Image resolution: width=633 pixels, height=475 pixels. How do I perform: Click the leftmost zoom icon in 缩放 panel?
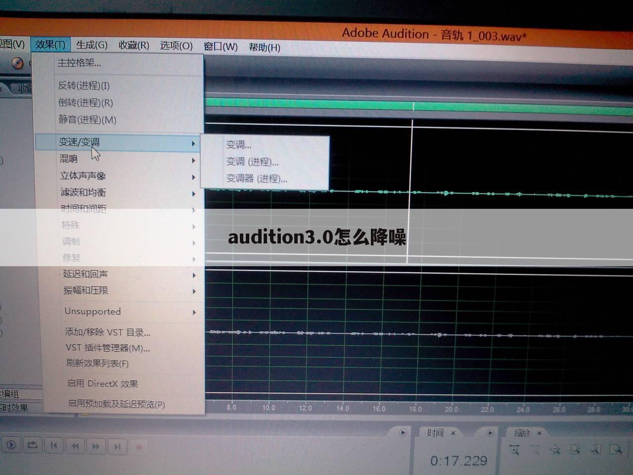515,450
